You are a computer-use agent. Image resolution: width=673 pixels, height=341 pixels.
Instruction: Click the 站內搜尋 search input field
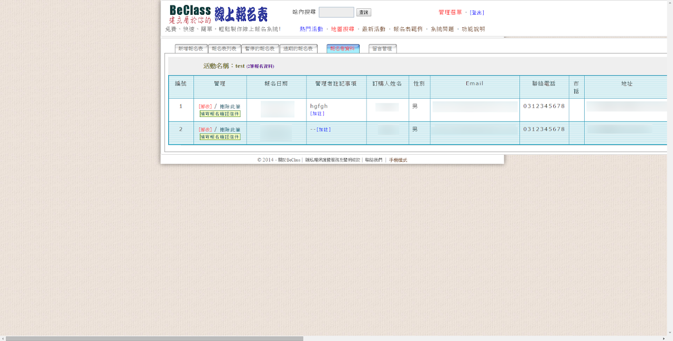tap(335, 12)
